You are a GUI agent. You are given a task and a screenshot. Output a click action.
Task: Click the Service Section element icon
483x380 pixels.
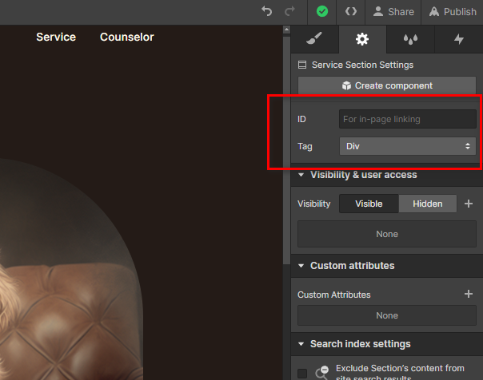[302, 65]
